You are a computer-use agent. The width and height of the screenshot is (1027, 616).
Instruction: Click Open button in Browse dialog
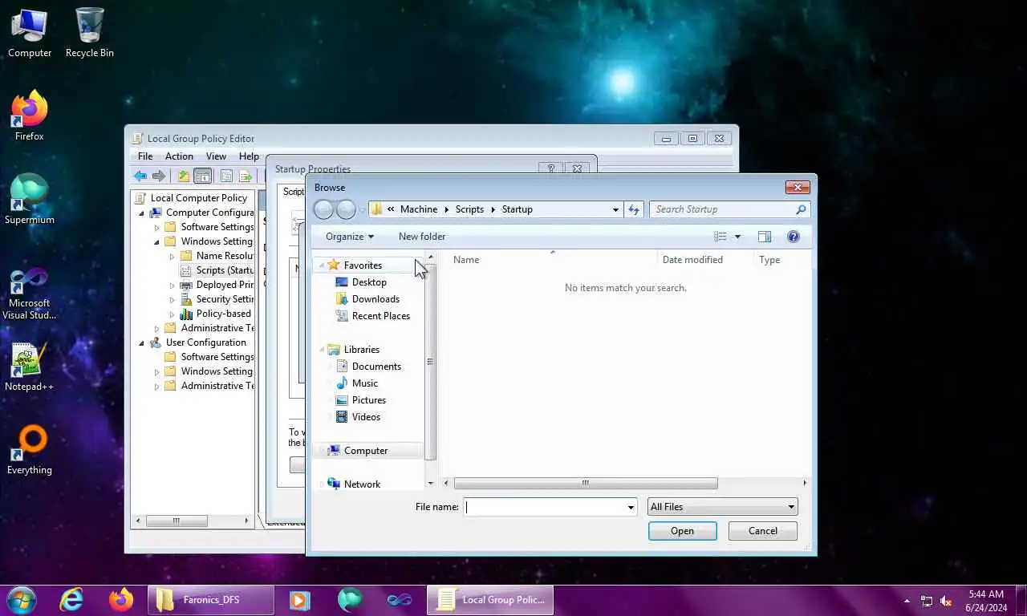tap(682, 531)
